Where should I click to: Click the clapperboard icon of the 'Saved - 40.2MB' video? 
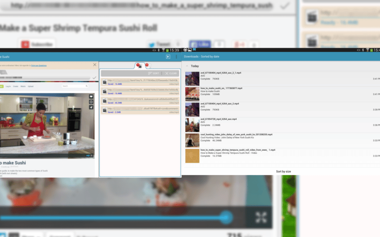105,101
